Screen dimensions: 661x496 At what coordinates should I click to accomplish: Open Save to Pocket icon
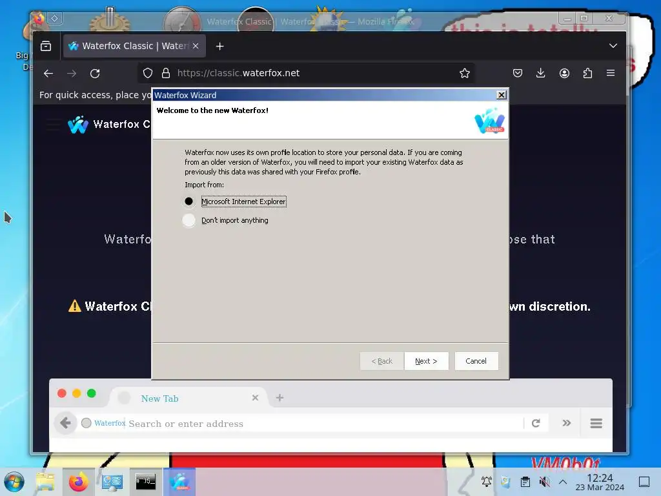(518, 74)
